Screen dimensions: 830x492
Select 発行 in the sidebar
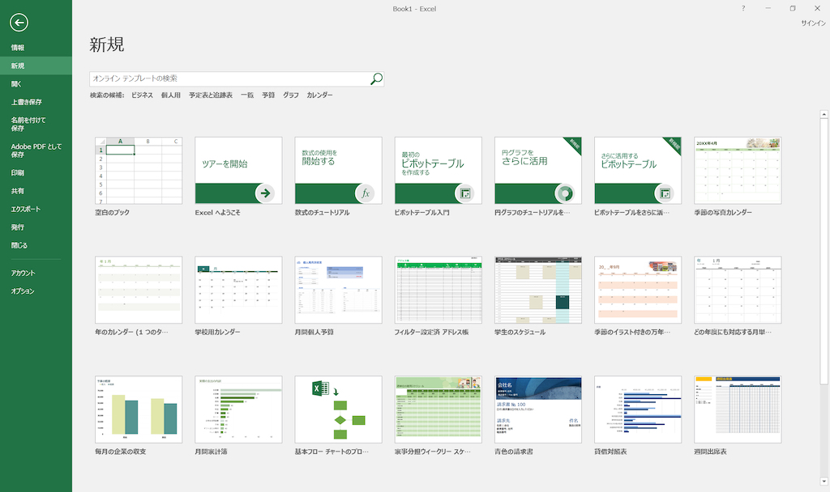click(36, 227)
